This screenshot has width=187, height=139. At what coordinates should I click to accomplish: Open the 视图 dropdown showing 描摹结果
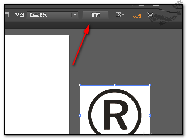52,15
